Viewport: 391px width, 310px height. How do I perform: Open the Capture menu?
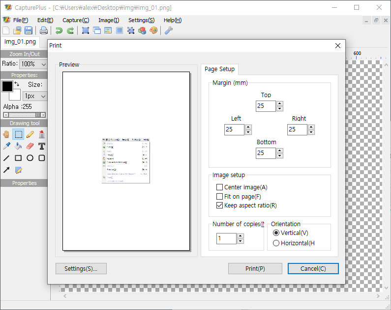pyautogui.click(x=76, y=20)
